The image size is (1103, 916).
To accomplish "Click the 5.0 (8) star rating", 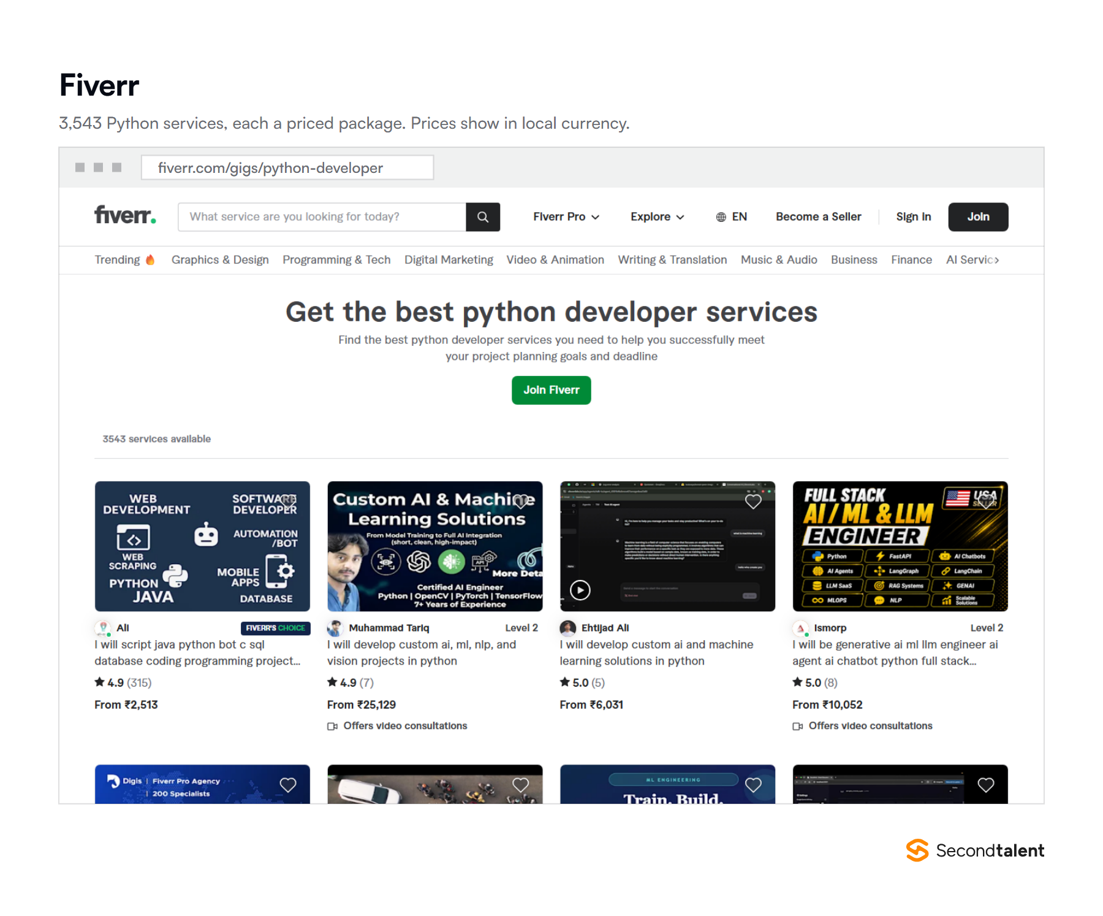I will 815,682.
